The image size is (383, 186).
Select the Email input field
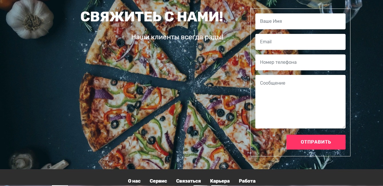tap(300, 42)
